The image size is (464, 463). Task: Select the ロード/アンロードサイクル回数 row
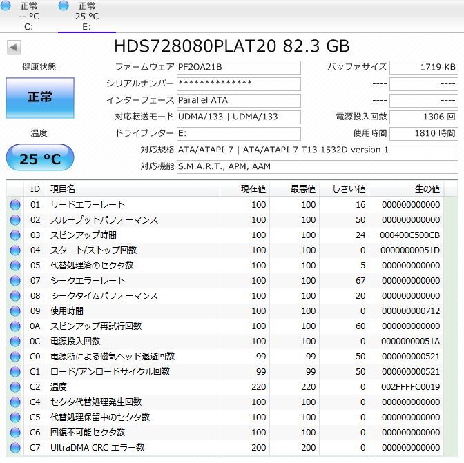(110, 372)
